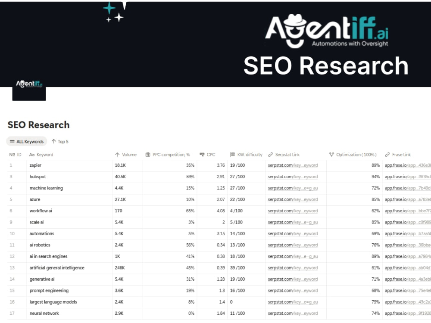Screen dimensions: 431x323
Task: Click the 4 /100 difficulty cell
Action: coord(246,211)
